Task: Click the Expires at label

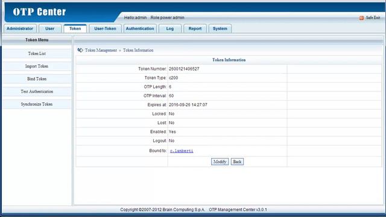Action: [x=157, y=105]
